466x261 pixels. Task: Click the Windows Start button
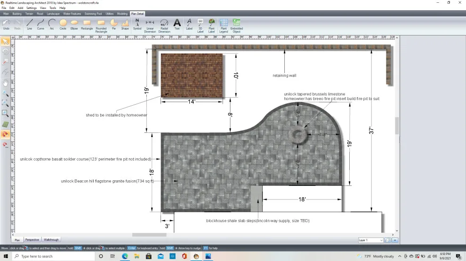click(6, 256)
